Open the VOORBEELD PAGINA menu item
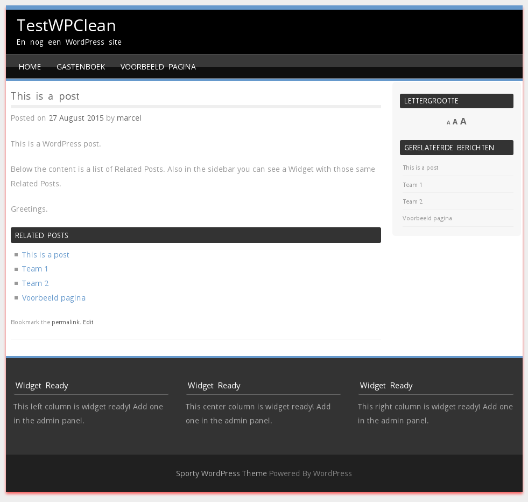 [x=158, y=67]
